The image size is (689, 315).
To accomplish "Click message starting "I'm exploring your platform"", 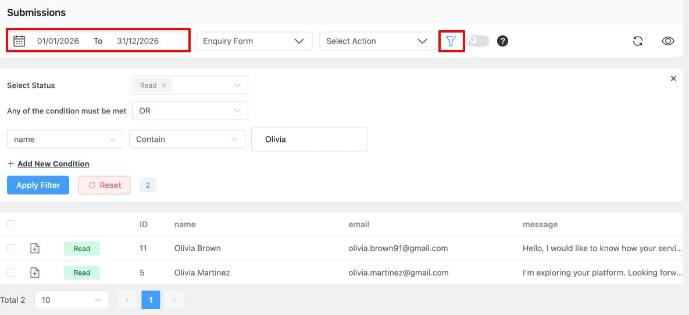I will pos(602,273).
